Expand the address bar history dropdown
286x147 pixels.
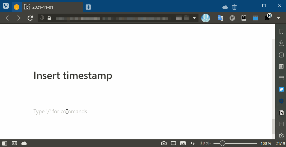pos(194,18)
